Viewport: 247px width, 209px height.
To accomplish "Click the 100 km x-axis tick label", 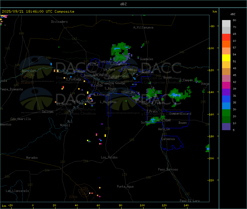I will tap(142, 205).
